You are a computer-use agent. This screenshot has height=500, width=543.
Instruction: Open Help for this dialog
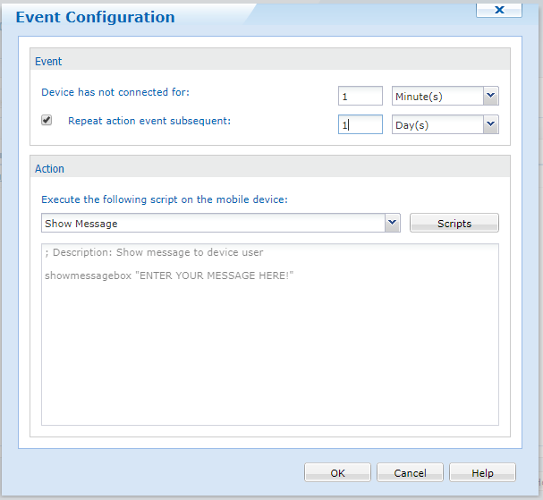(482, 472)
